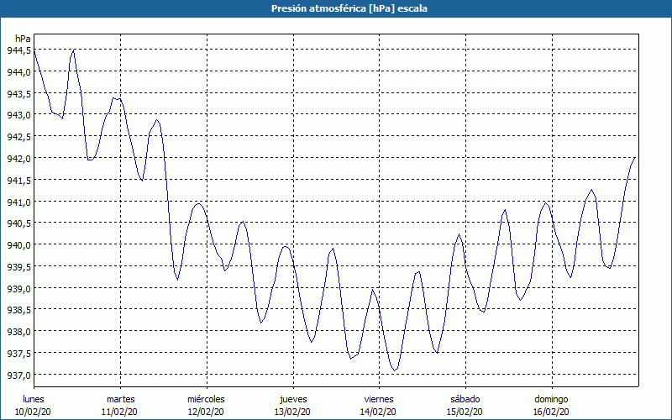Click the 'miércoles' day label
Viewport: 672px width, 420px height.
206,399
